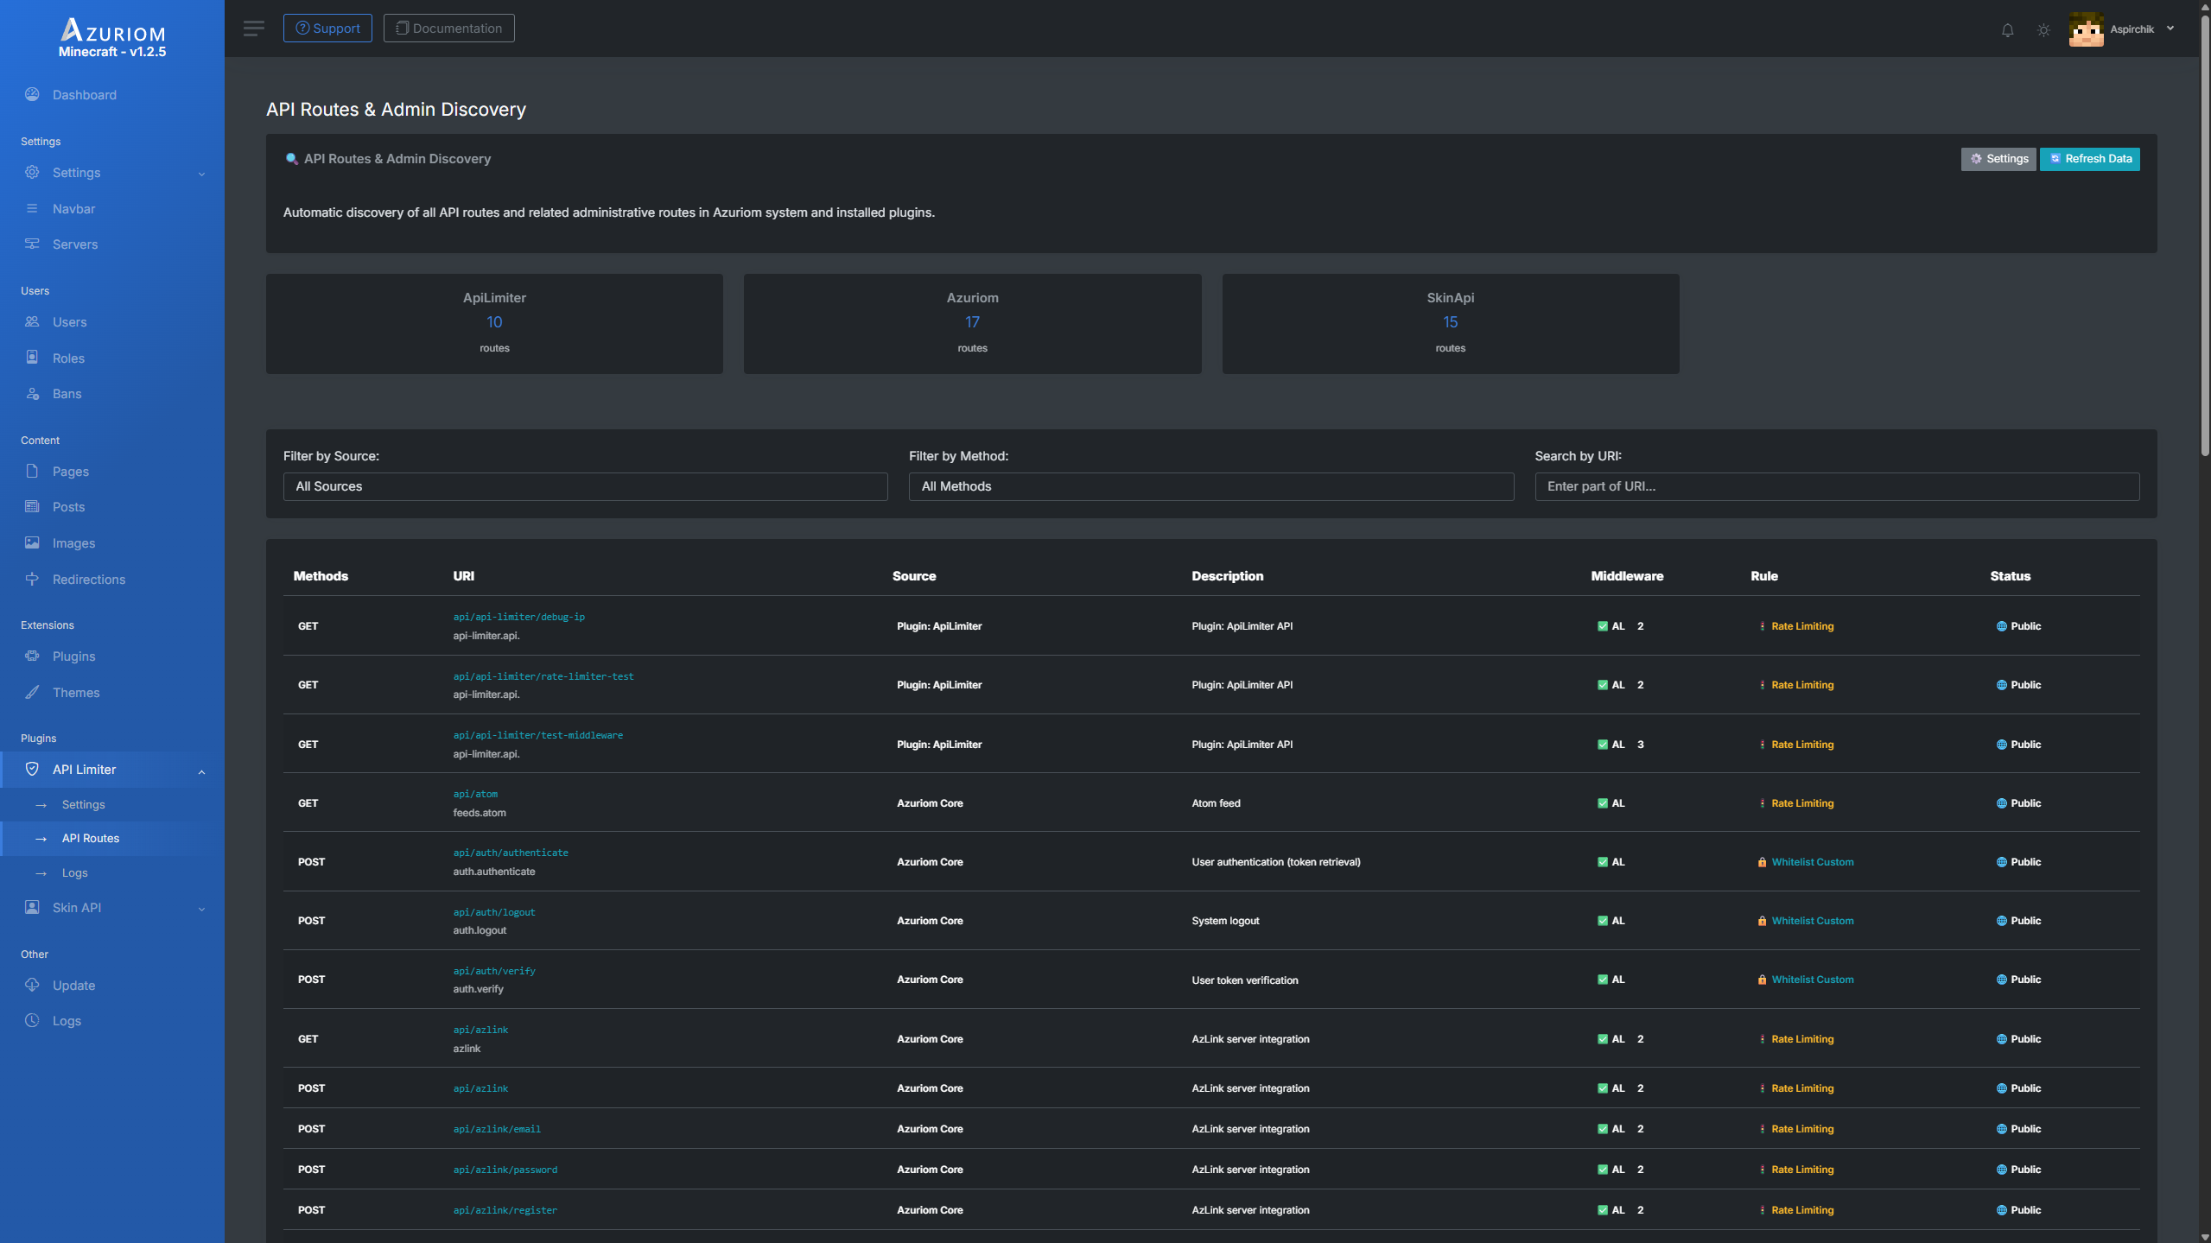The image size is (2211, 1243).
Task: Toggle AL checkbox for api/auth/authenticate
Action: (x=1603, y=862)
